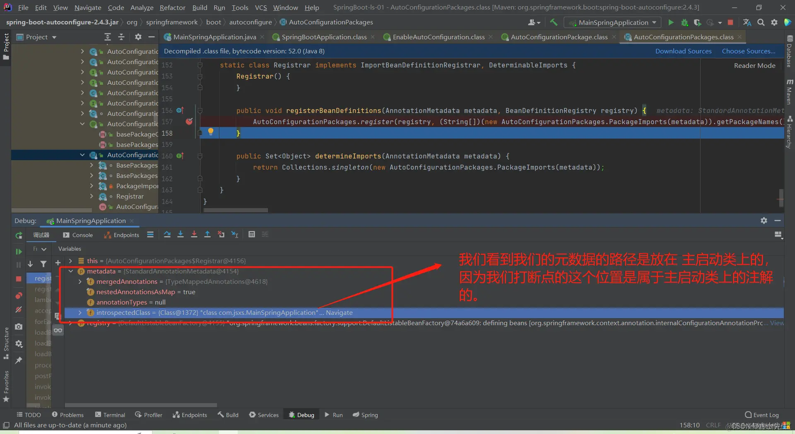795x434 pixels.
Task: Click the intention lightbulb on line 158
Action: (x=211, y=132)
